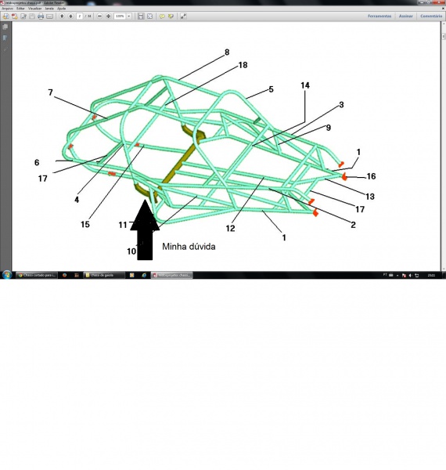The image size is (446, 470).
Task: Toggle scrolling page fit mode
Action: (x=141, y=16)
